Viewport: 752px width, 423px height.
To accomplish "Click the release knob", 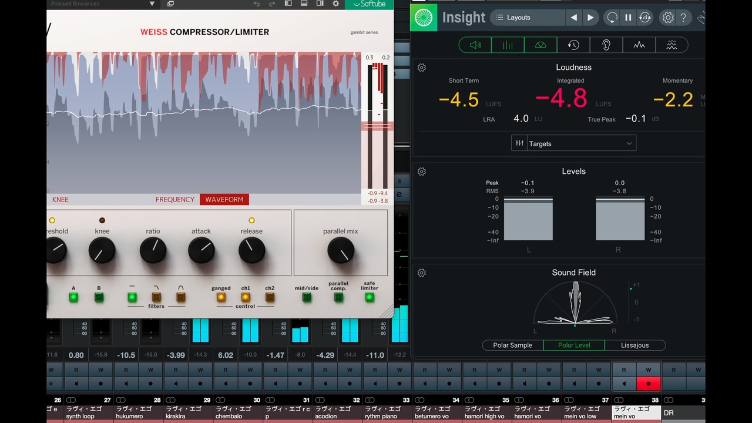I will coord(251,251).
